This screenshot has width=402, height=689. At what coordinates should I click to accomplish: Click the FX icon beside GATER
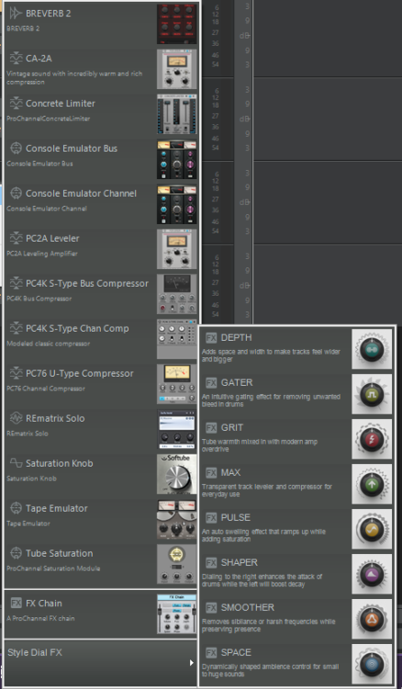pyautogui.click(x=211, y=383)
